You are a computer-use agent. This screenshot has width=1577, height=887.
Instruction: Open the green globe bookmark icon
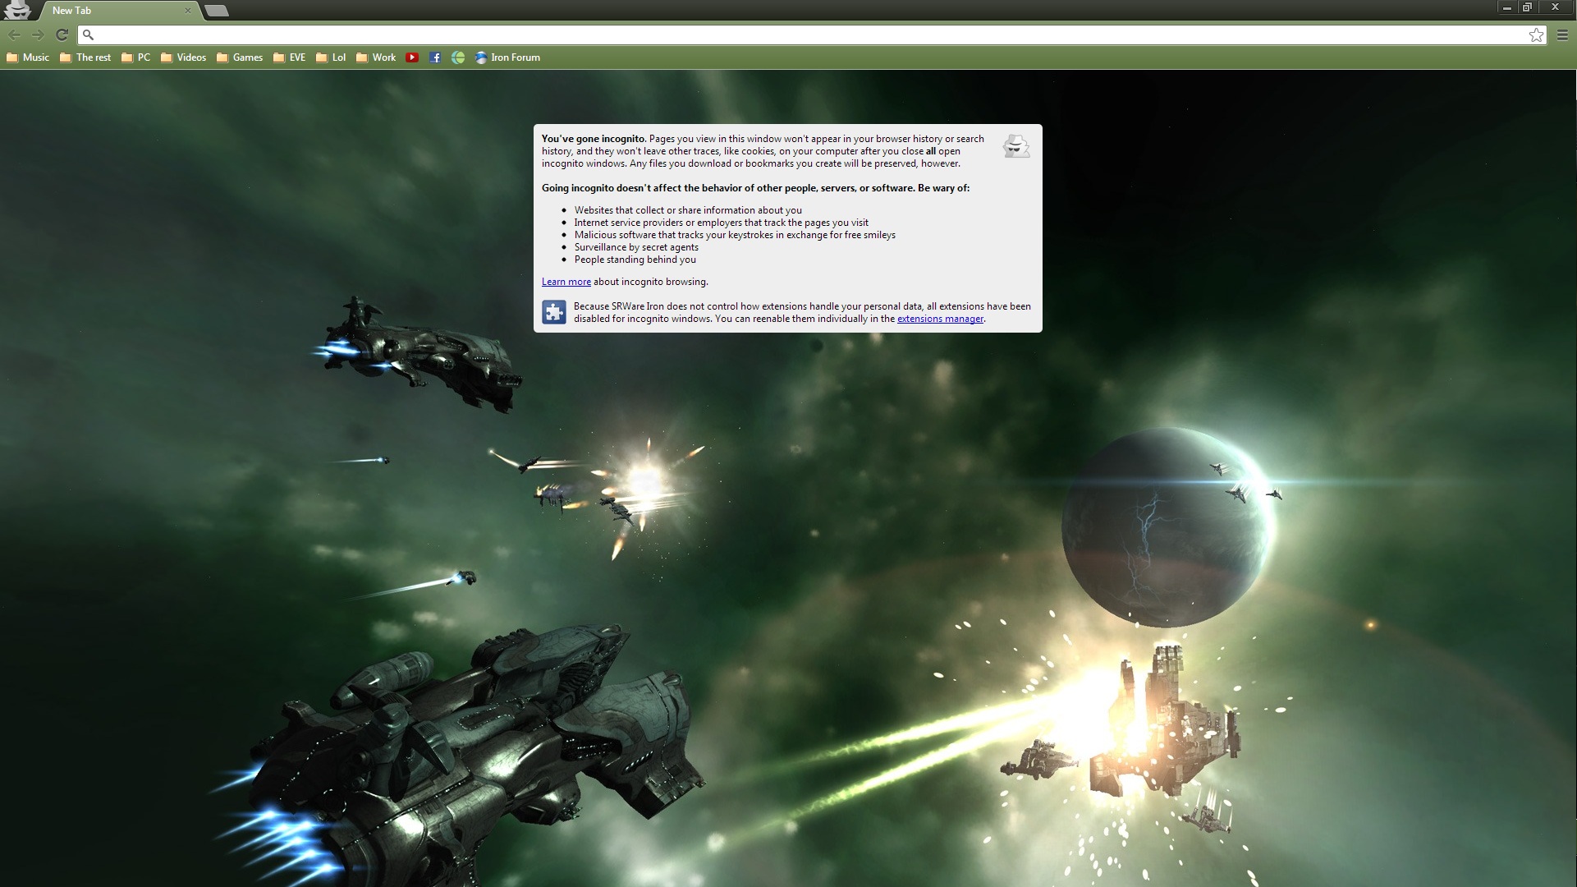tap(458, 57)
